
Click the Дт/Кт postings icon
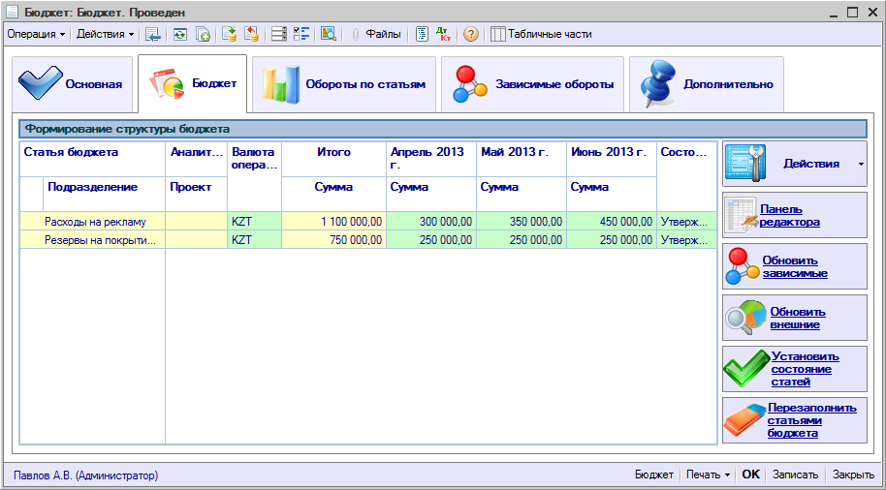(x=445, y=34)
